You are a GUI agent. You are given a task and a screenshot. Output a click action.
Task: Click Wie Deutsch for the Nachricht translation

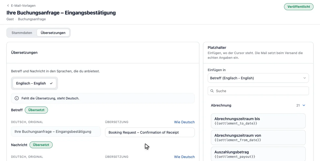(184, 157)
